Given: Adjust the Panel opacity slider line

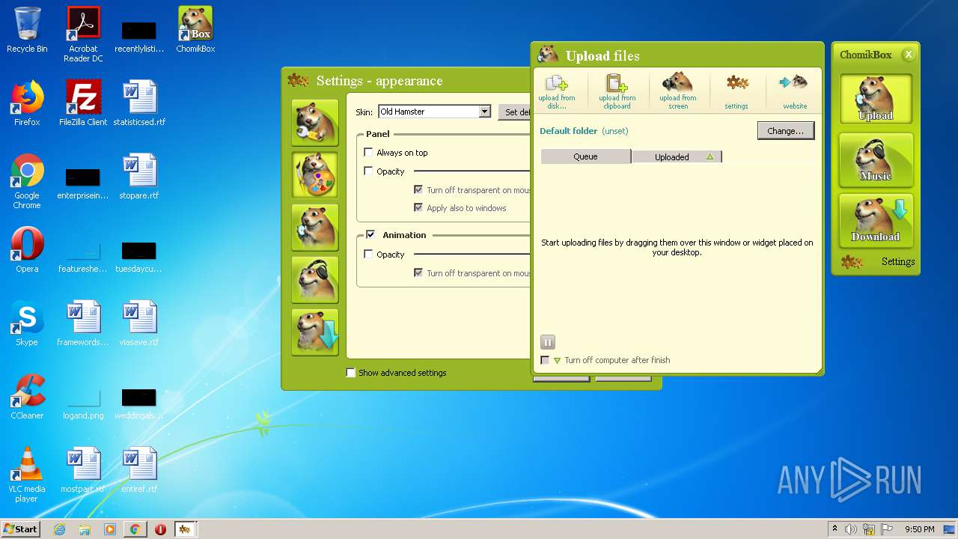Looking at the screenshot, I should pos(472,171).
